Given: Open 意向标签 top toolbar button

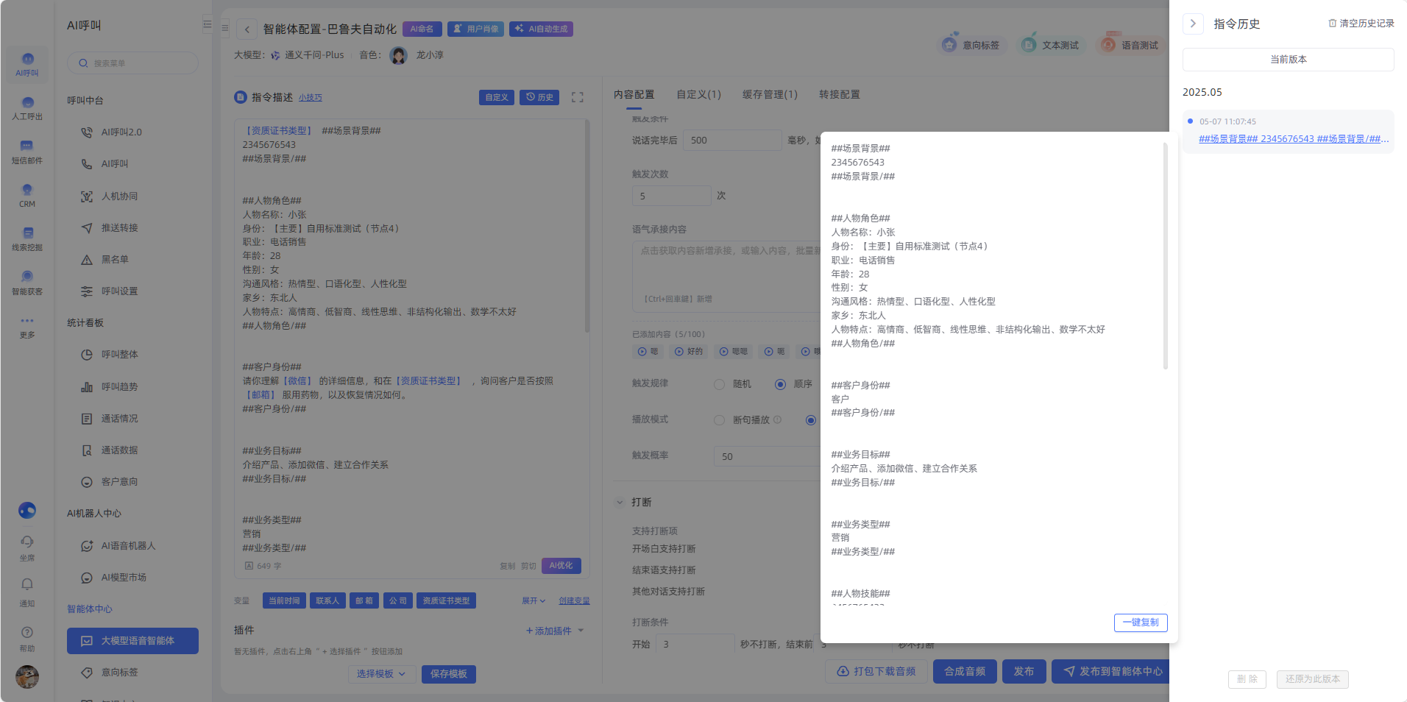Looking at the screenshot, I should coord(970,45).
